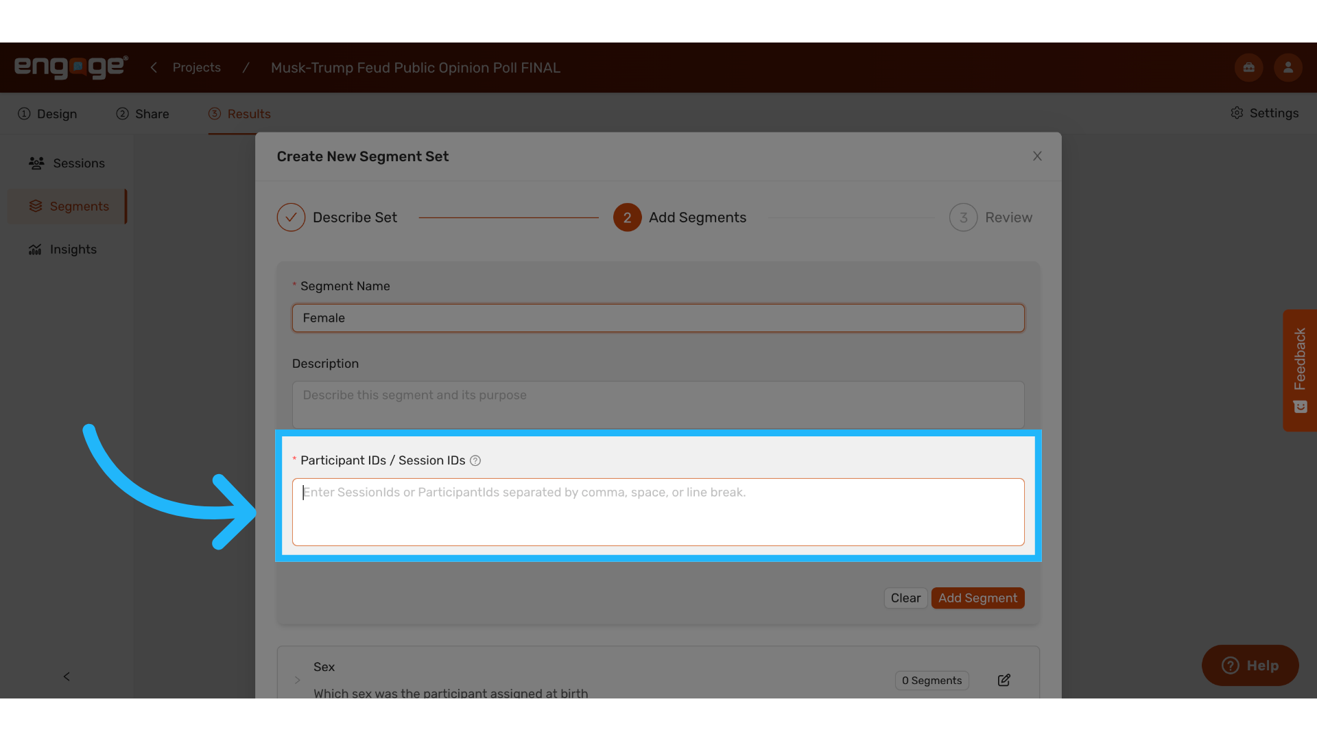1317x741 pixels.
Task: Focus the Participant IDs / Session IDs input
Action: 658,513
